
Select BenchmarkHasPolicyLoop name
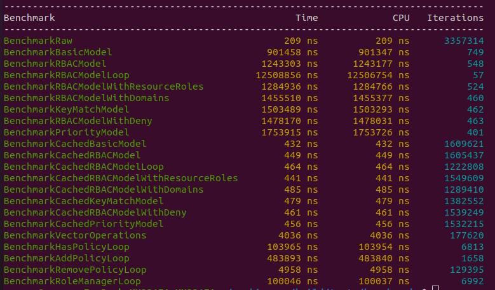[x=67, y=247]
